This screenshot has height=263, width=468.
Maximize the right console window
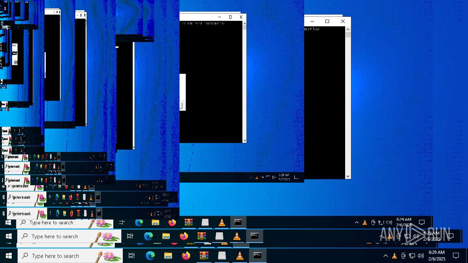point(327,22)
